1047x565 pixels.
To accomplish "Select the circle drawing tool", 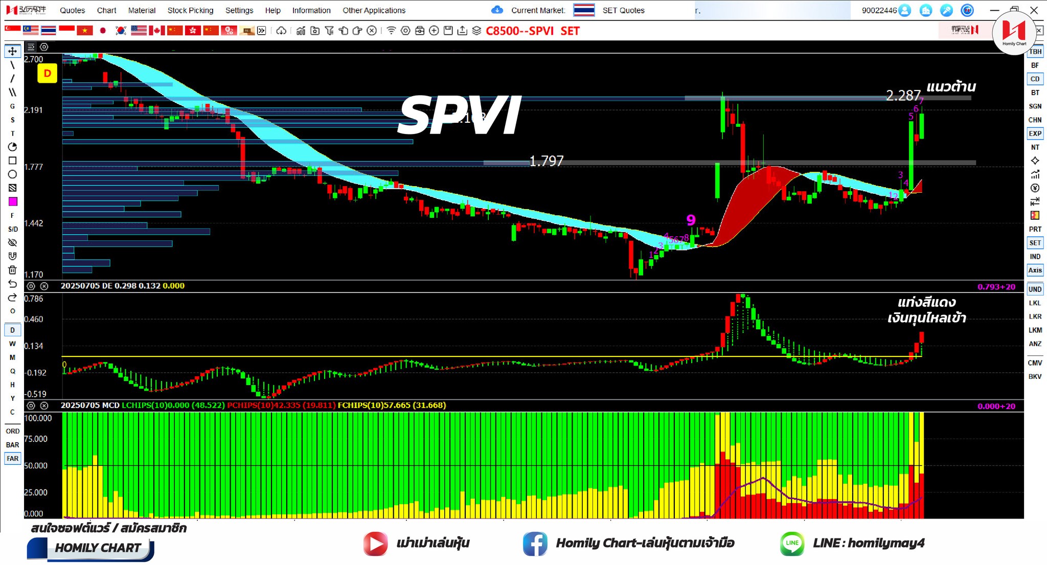I will click(12, 174).
